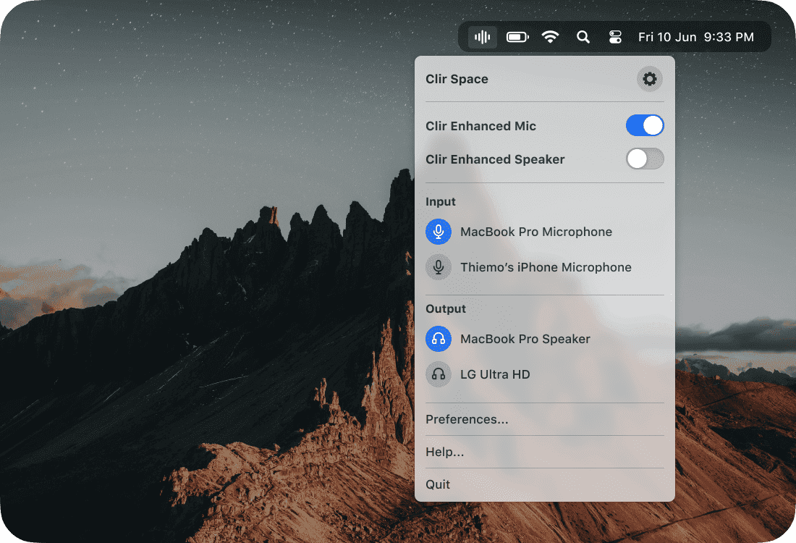Select MacBook Pro Speaker label in Output
Screen dimensions: 796x543
click(x=525, y=339)
